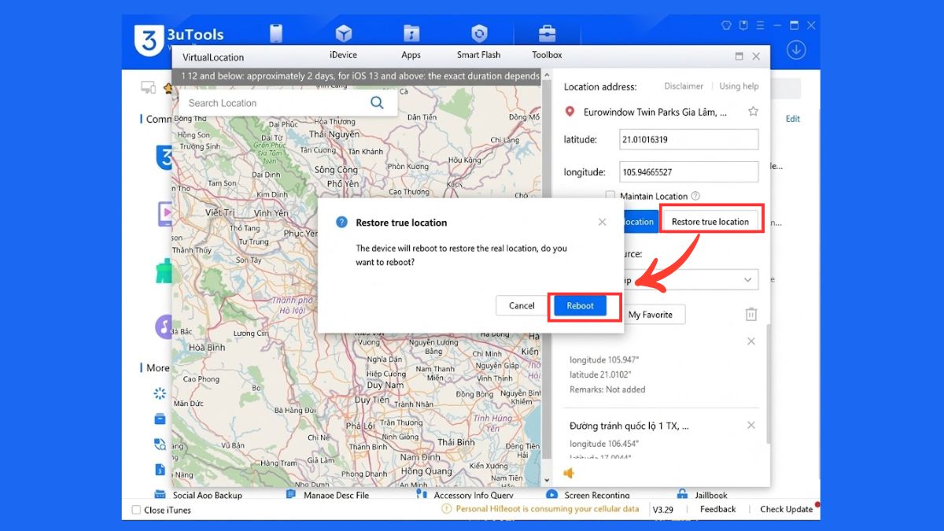Click the trash delete icon
Image resolution: width=944 pixels, height=531 pixels.
[x=751, y=314]
